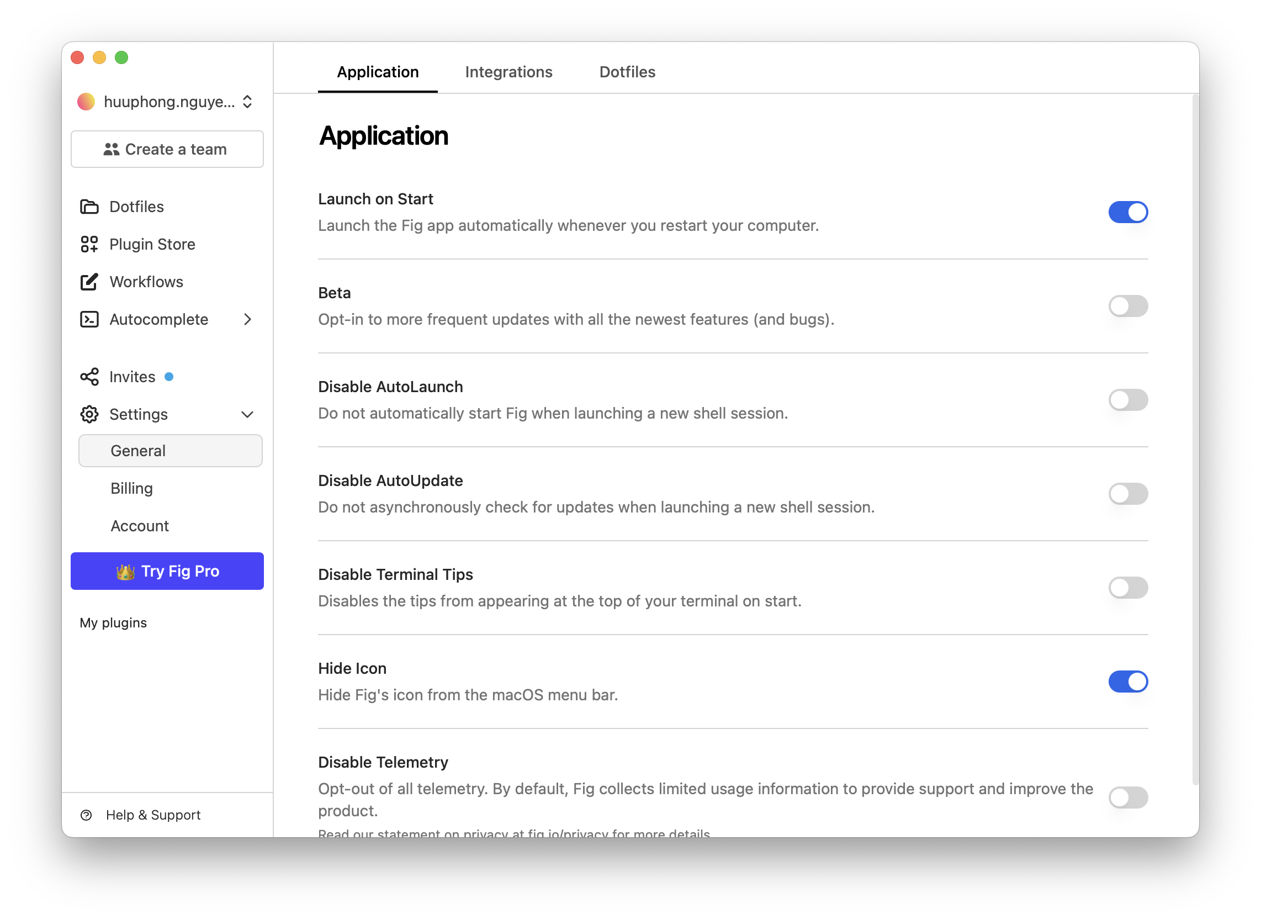
Task: Click the crown icon on Try Fig Pro
Action: [126, 571]
